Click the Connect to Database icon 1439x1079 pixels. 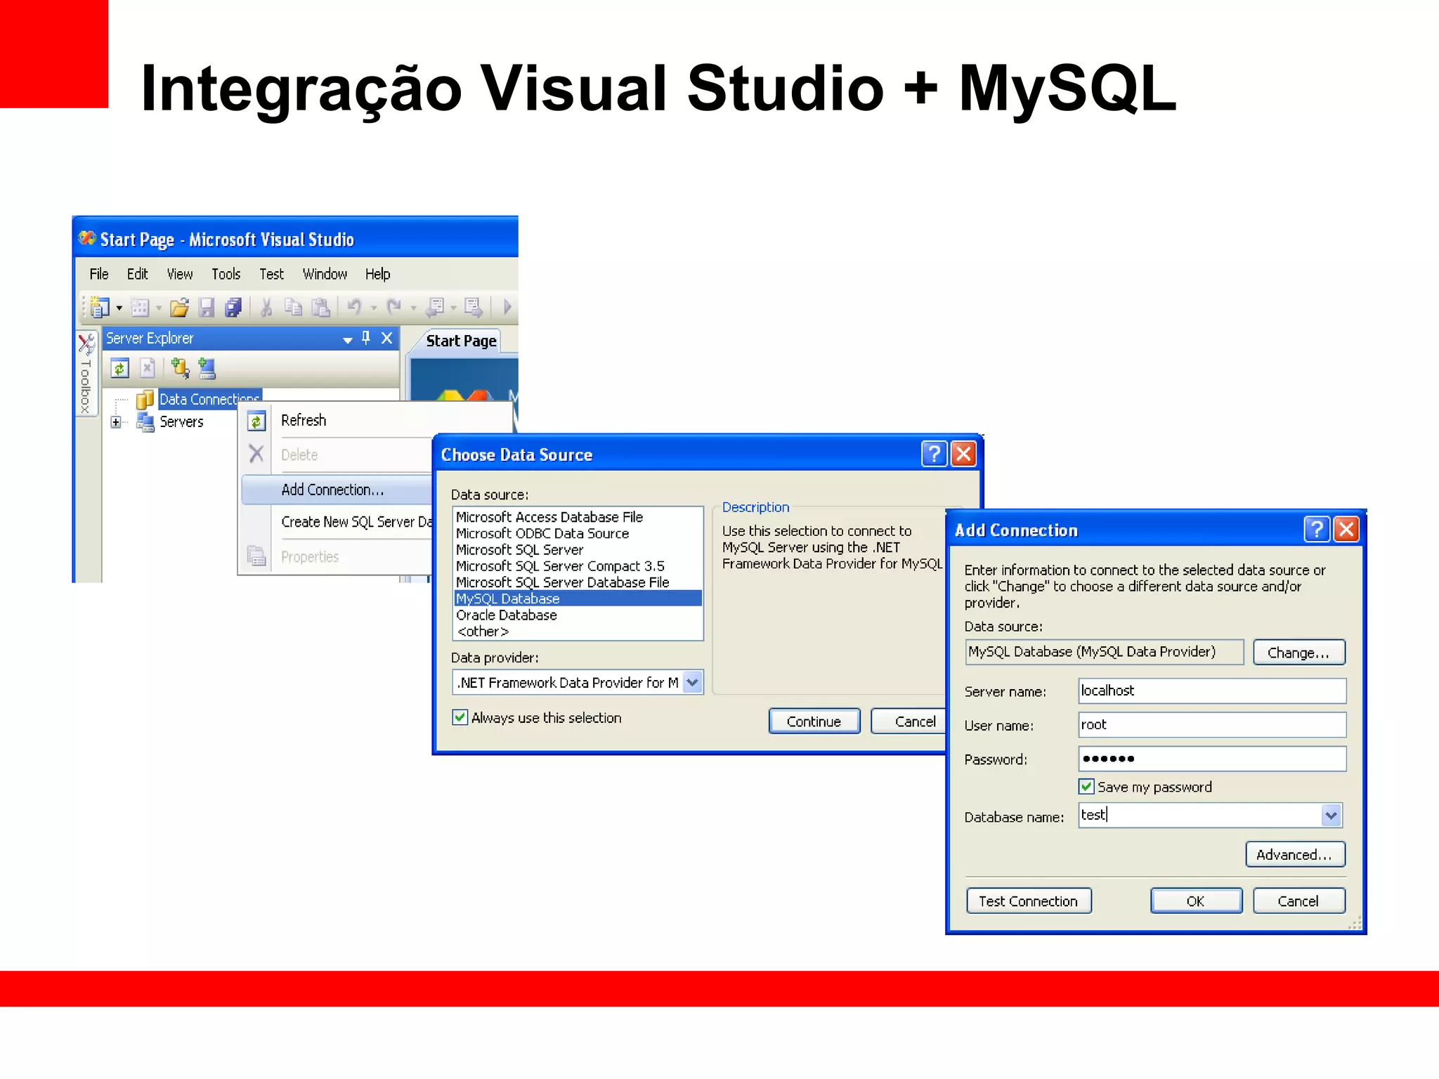(181, 368)
